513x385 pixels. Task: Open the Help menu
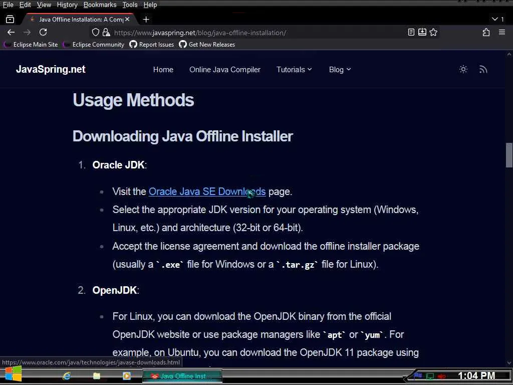[150, 5]
